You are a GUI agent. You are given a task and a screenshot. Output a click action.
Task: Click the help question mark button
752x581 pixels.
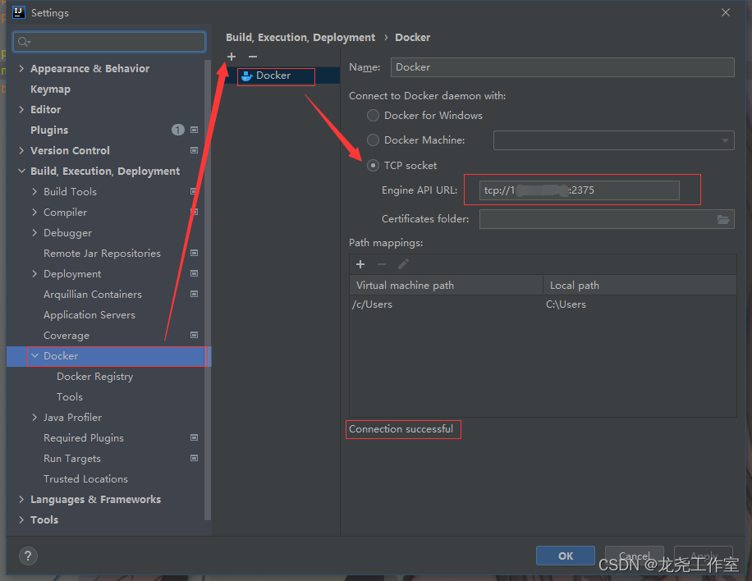click(x=28, y=556)
